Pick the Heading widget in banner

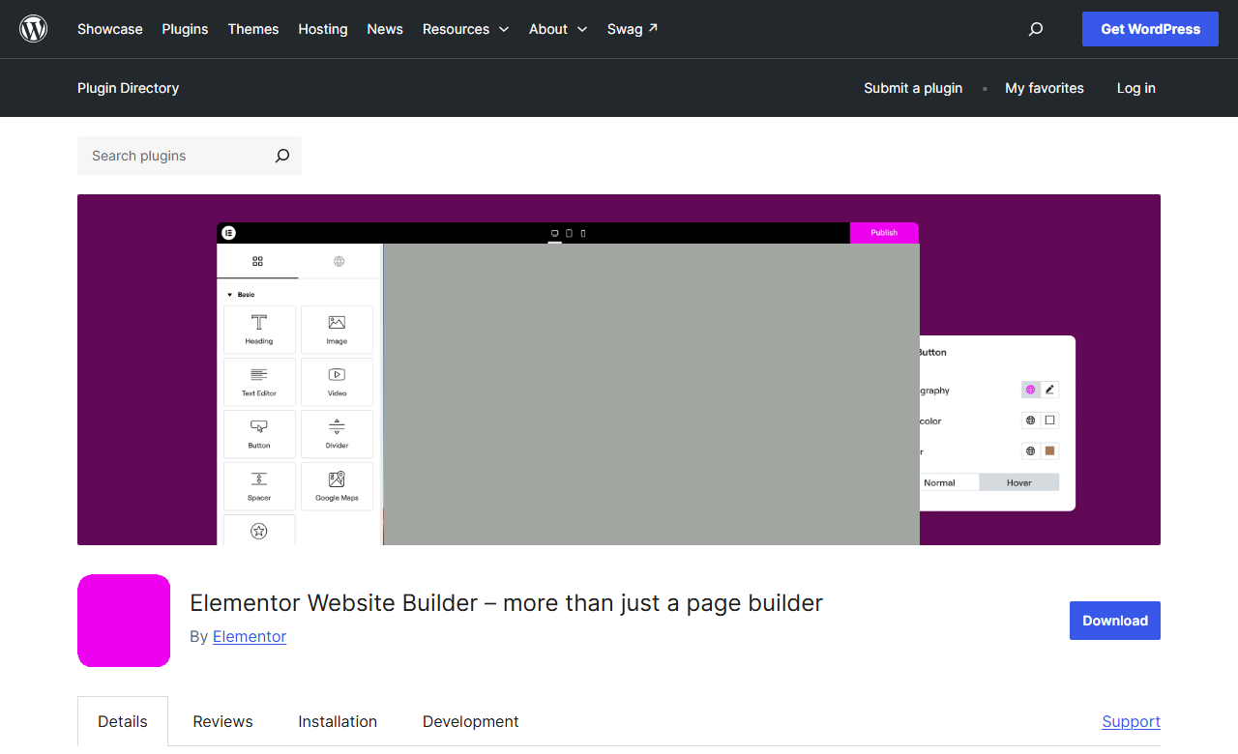[259, 330]
